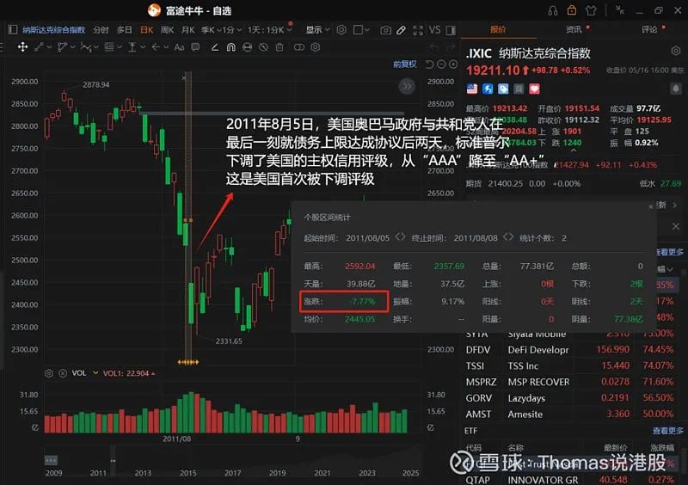Viewport: 688px width, 485px height.
Task: Click 纳斯达克综合指数 chart title link
Action: [53, 30]
